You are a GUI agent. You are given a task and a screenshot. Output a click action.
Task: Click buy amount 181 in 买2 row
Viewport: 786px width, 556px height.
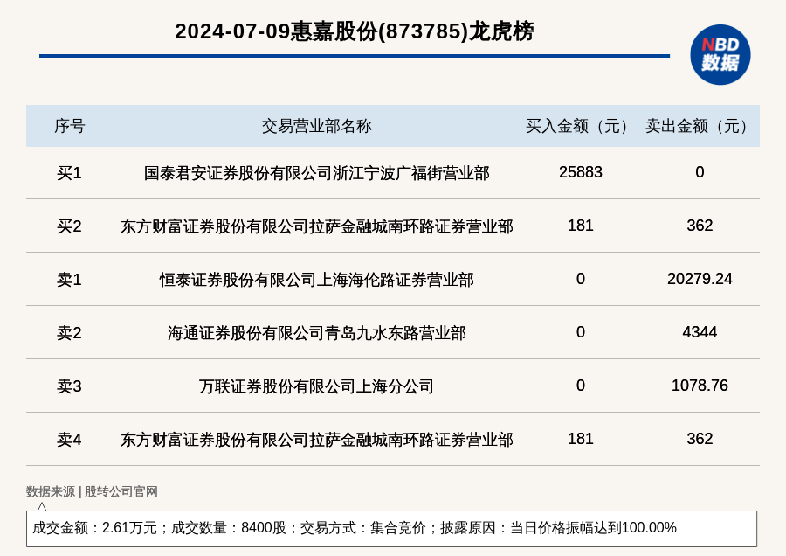(581, 226)
